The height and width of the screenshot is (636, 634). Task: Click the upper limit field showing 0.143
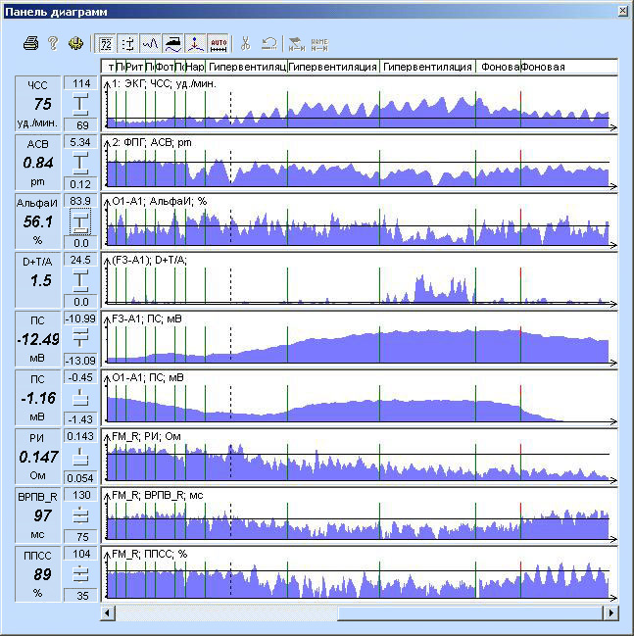pos(80,436)
